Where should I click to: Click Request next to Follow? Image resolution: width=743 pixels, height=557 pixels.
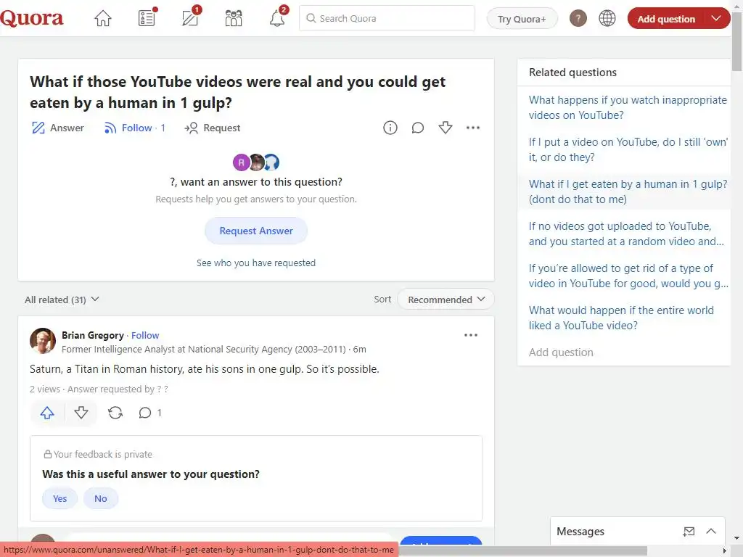pyautogui.click(x=213, y=128)
